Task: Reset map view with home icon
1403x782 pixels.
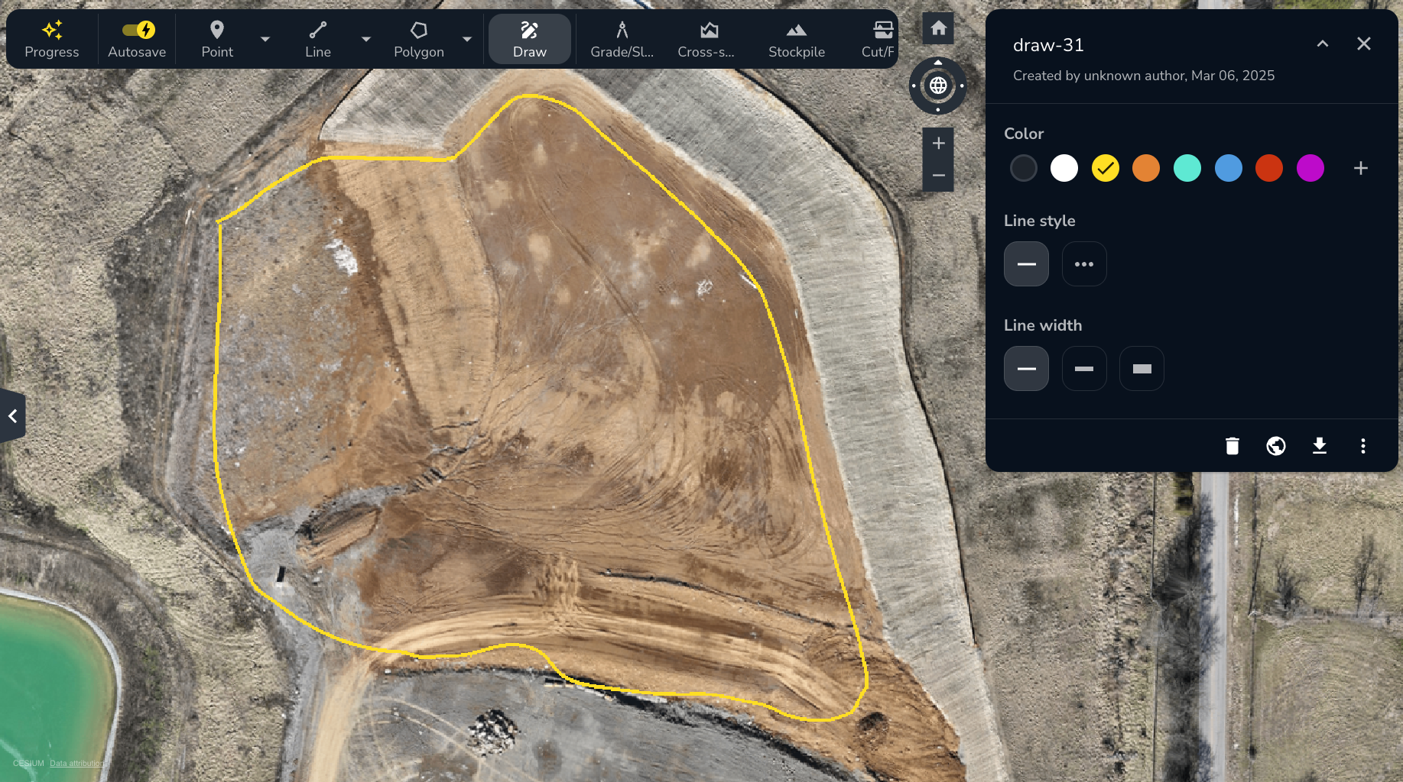Action: (x=938, y=29)
